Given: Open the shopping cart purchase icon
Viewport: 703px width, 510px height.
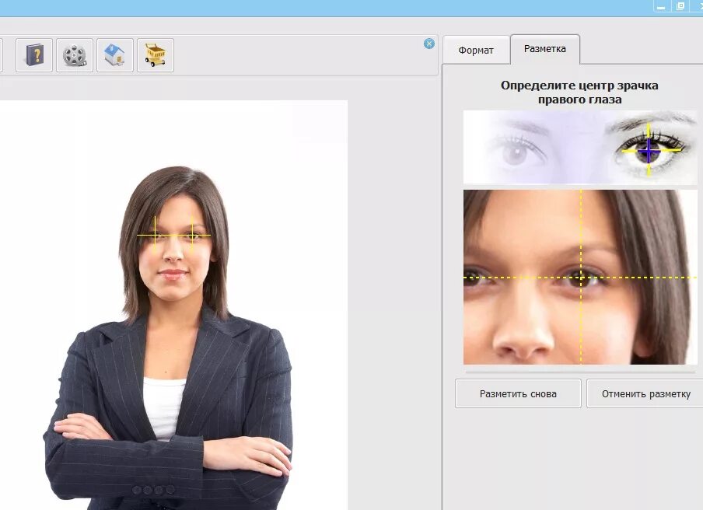Looking at the screenshot, I should 155,55.
